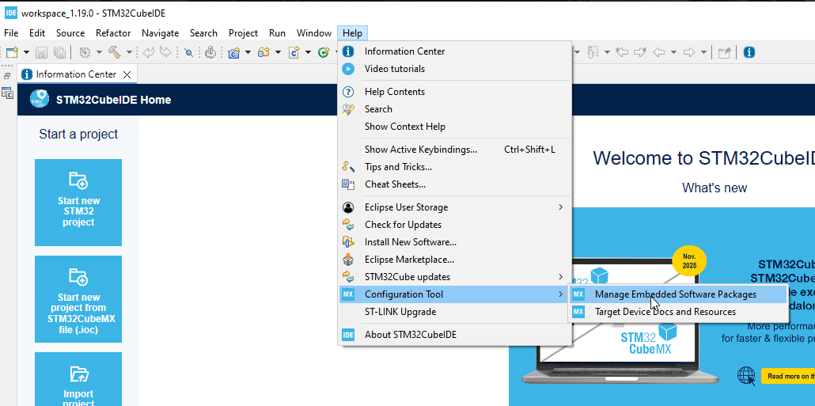Select Show Active Keybindings entry

455,150
